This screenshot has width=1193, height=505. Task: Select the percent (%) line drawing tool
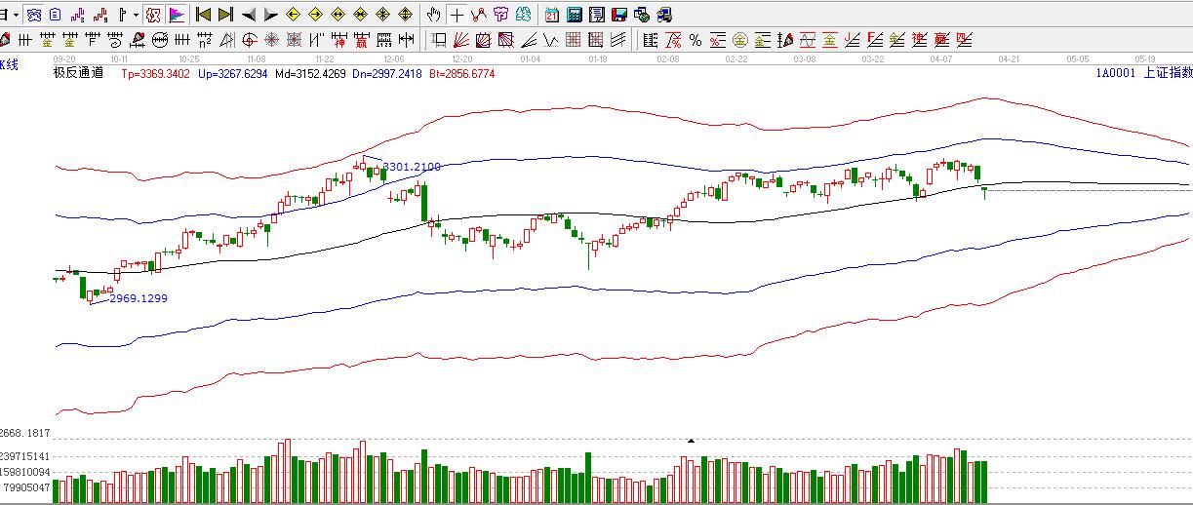pyautogui.click(x=696, y=40)
